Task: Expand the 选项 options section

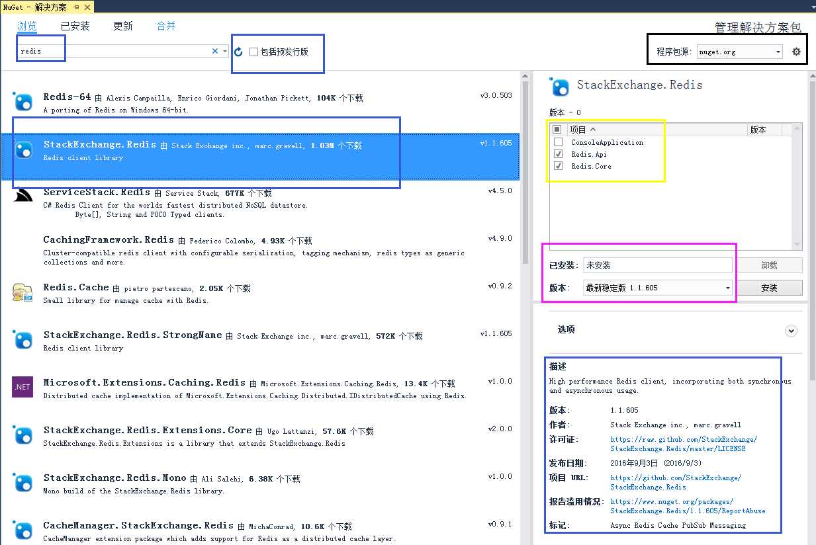Action: click(791, 330)
